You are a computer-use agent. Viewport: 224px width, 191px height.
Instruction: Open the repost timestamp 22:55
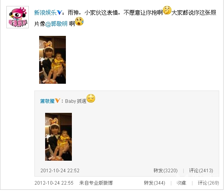(54, 183)
